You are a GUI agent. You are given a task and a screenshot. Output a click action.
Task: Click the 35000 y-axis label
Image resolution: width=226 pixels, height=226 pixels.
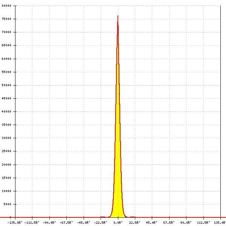(x=6, y=125)
